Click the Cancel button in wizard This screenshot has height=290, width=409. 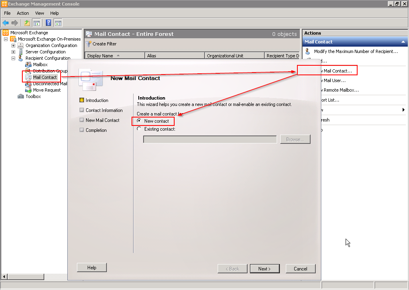301,268
